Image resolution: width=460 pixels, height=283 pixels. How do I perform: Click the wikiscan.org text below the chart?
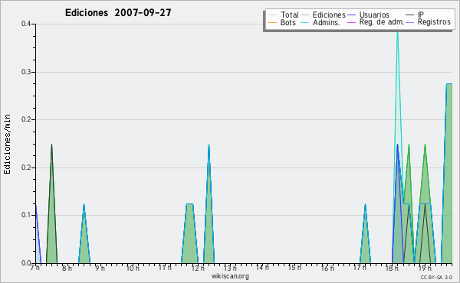click(x=230, y=276)
